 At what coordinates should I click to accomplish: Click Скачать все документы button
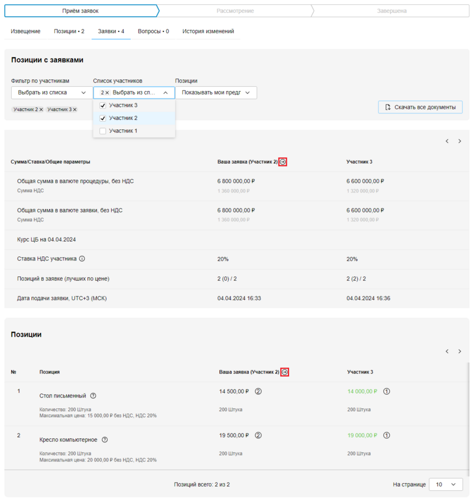[420, 107]
